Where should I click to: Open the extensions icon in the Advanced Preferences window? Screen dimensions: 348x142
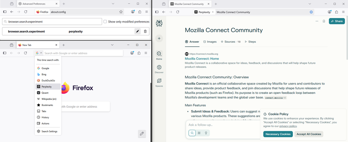[x=140, y=12]
